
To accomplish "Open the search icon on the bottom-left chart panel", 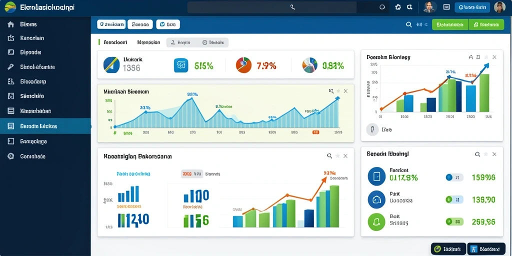I will (x=329, y=156).
